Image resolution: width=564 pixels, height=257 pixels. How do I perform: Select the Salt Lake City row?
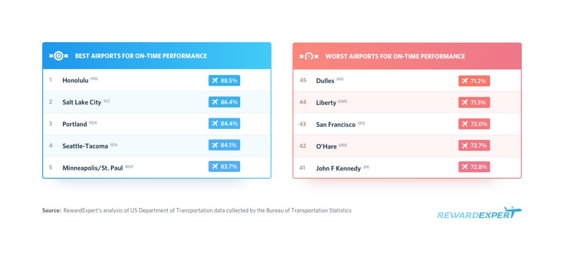[157, 102]
